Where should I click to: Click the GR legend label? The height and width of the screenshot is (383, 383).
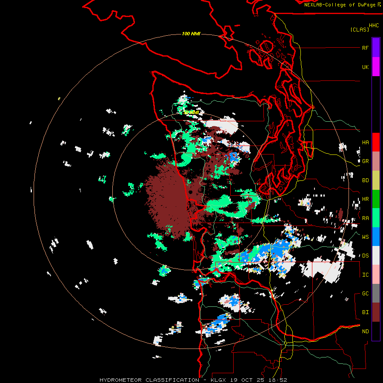365,161
